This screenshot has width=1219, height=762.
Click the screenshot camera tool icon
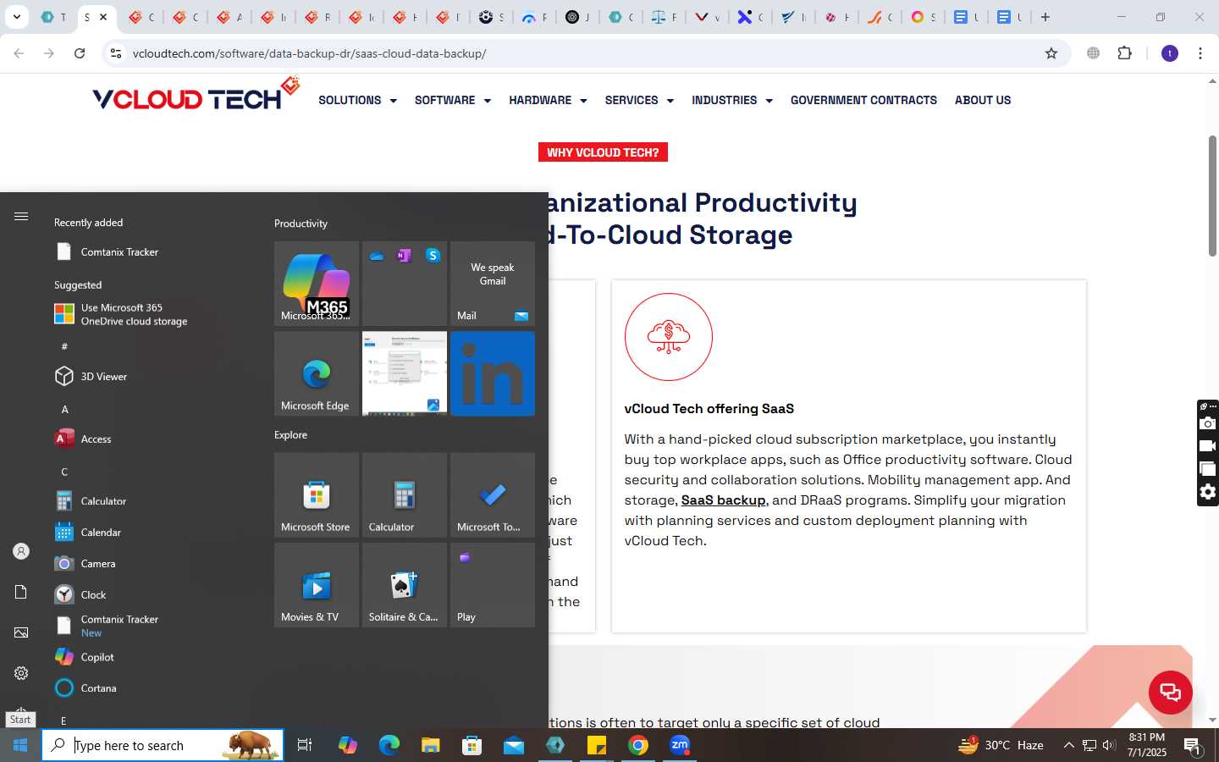click(x=1208, y=423)
